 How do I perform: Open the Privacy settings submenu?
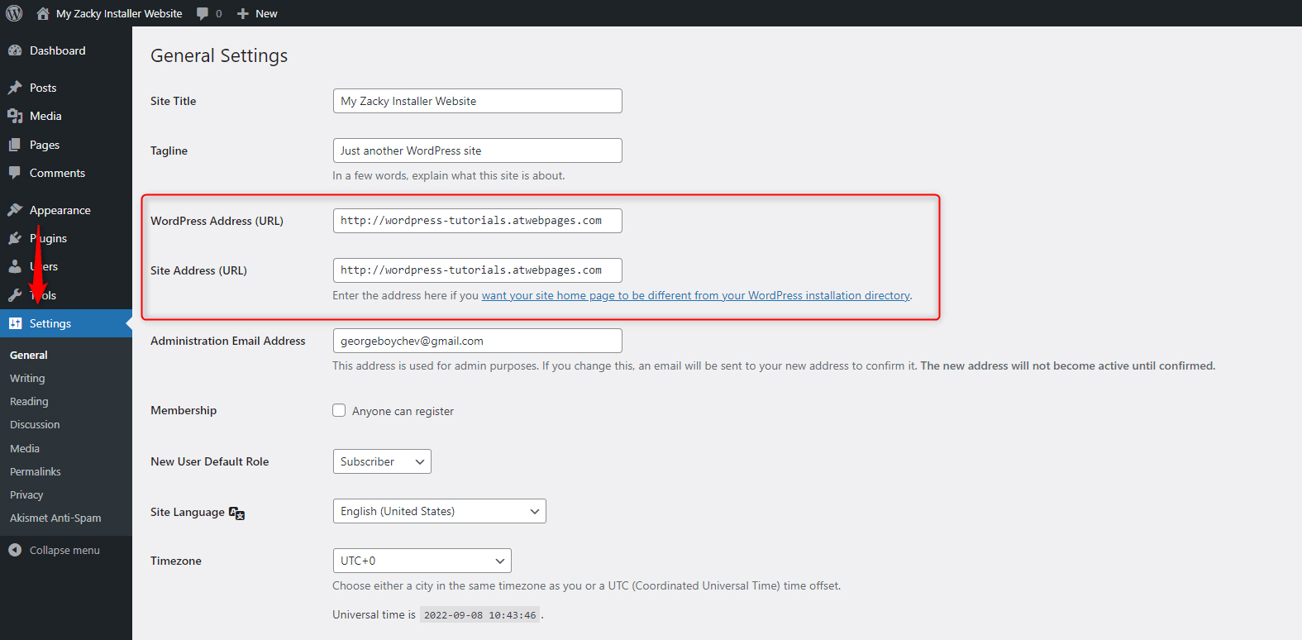click(x=26, y=494)
